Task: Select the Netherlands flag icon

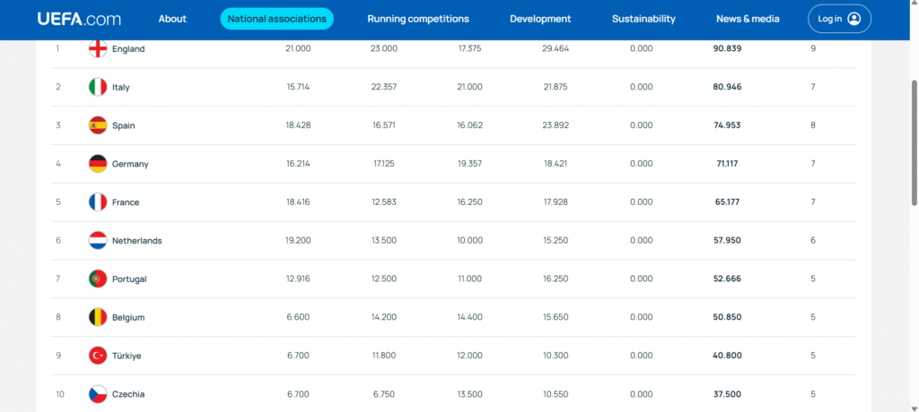Action: click(x=98, y=241)
